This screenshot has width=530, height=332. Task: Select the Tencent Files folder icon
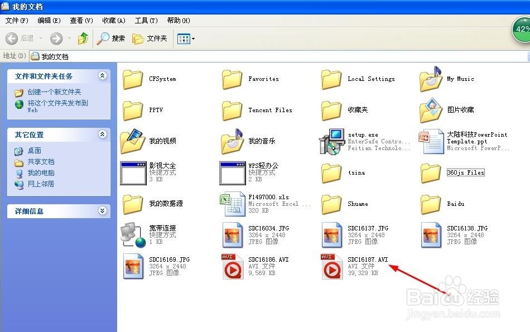[232, 110]
